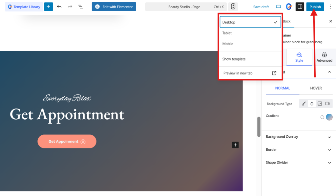This screenshot has width=336, height=196.
Task: Switch to the HOVER state tab
Action: coord(316,88)
